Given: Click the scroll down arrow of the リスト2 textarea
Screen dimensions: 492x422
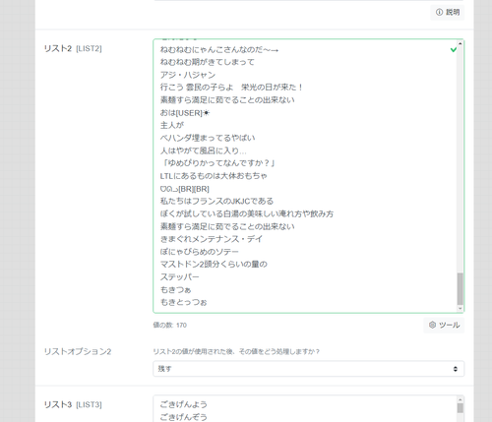Looking at the screenshot, I should click(x=460, y=308).
